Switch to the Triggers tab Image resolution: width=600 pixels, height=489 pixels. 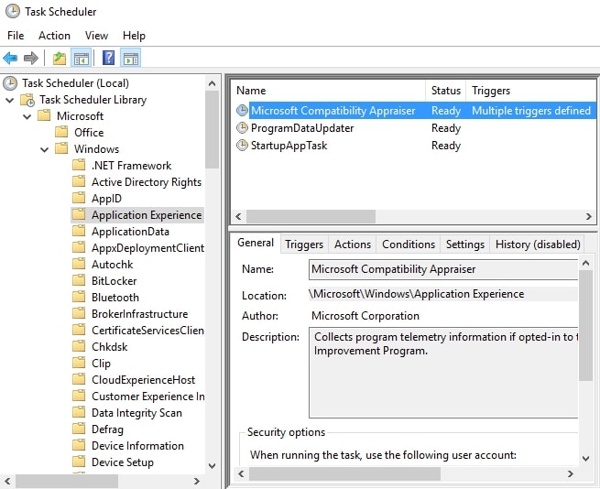point(304,244)
